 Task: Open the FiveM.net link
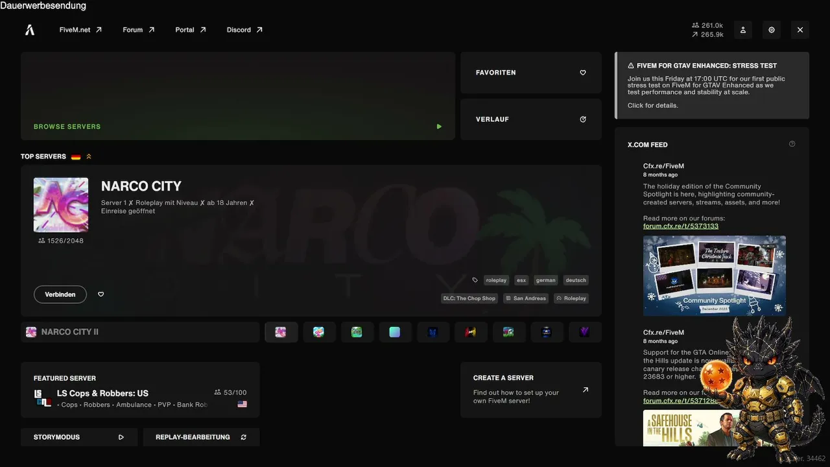81,30
